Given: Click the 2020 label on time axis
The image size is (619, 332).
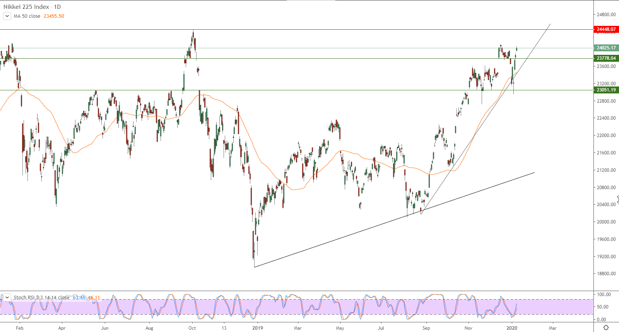Looking at the screenshot, I should (512, 328).
